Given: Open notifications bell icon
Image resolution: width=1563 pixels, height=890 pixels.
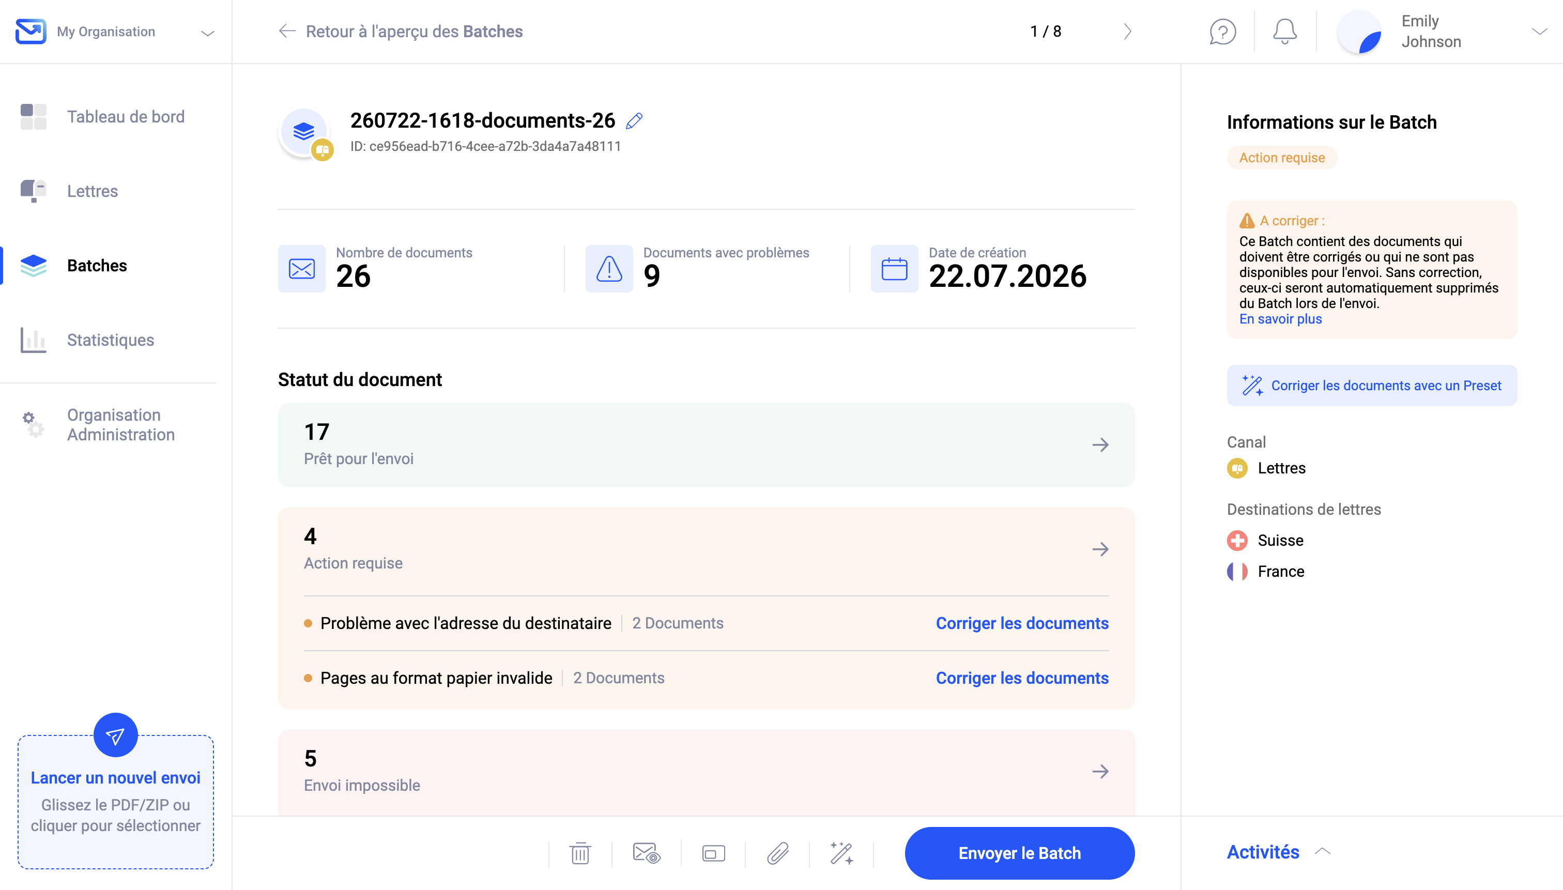Looking at the screenshot, I should coord(1285,32).
